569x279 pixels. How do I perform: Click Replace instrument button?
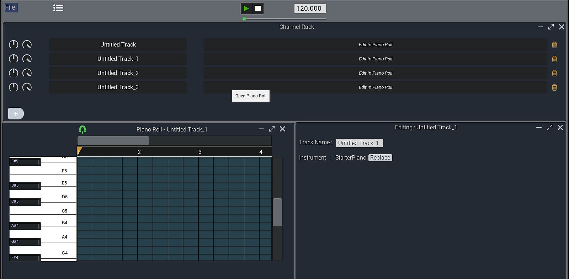[380, 158]
